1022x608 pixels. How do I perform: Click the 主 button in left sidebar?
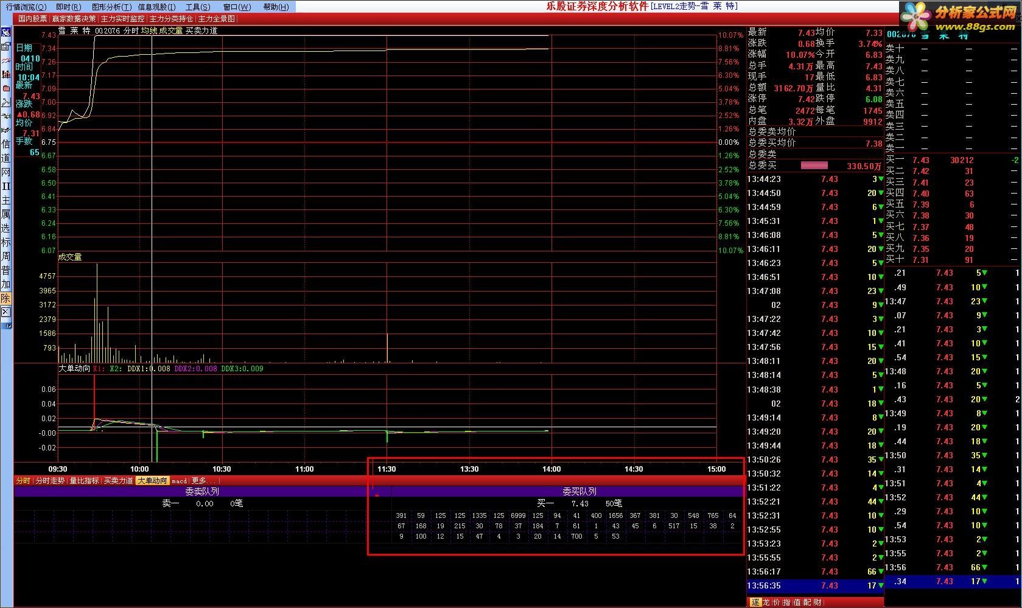(5, 200)
